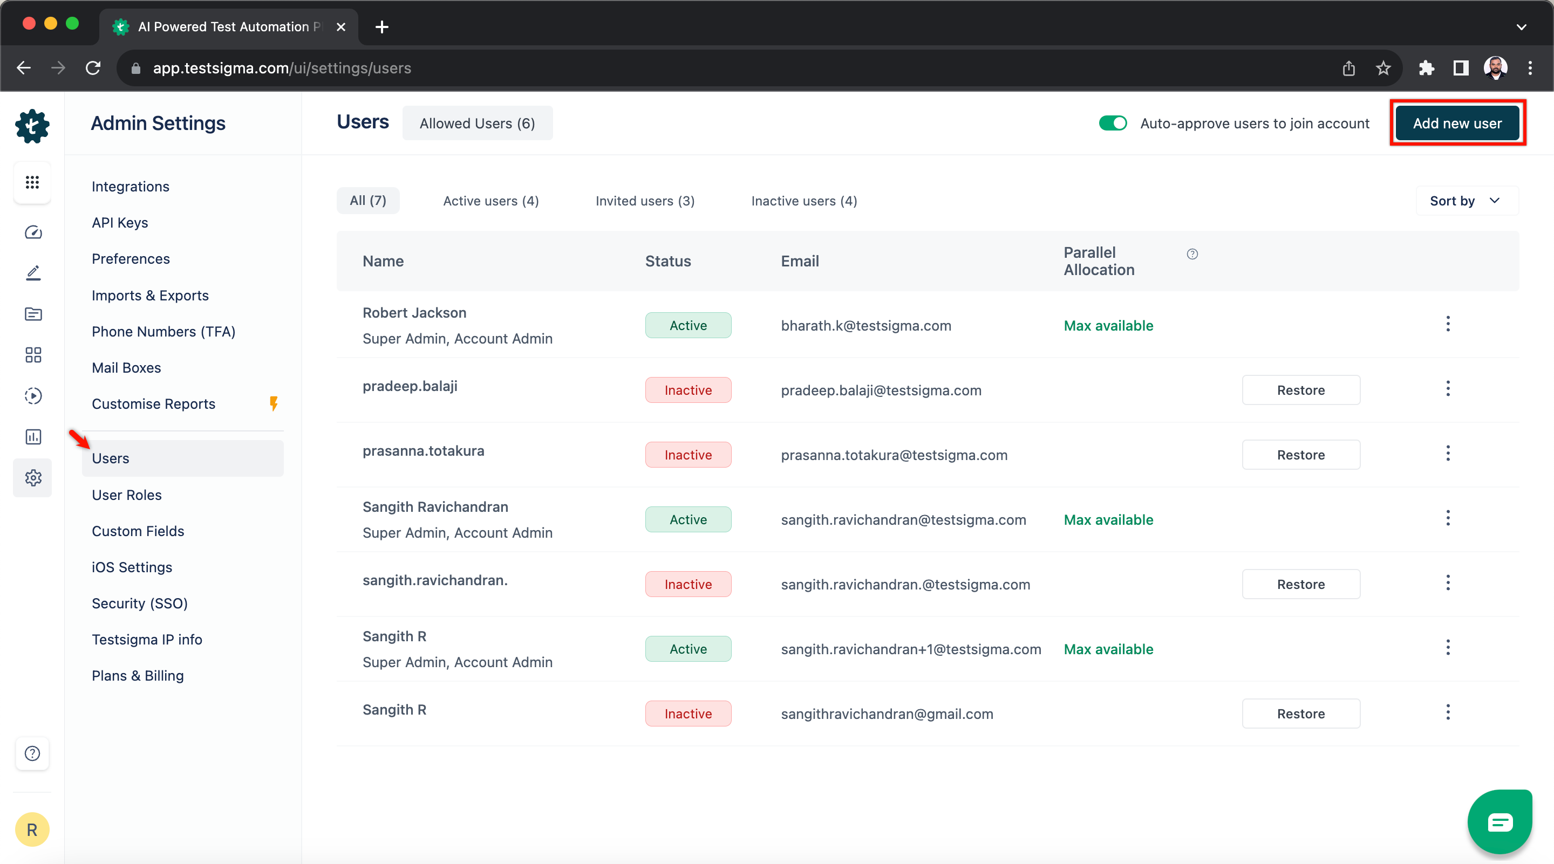1554x864 pixels.
Task: Click the settings gear icon in sidebar
Action: [x=32, y=477]
